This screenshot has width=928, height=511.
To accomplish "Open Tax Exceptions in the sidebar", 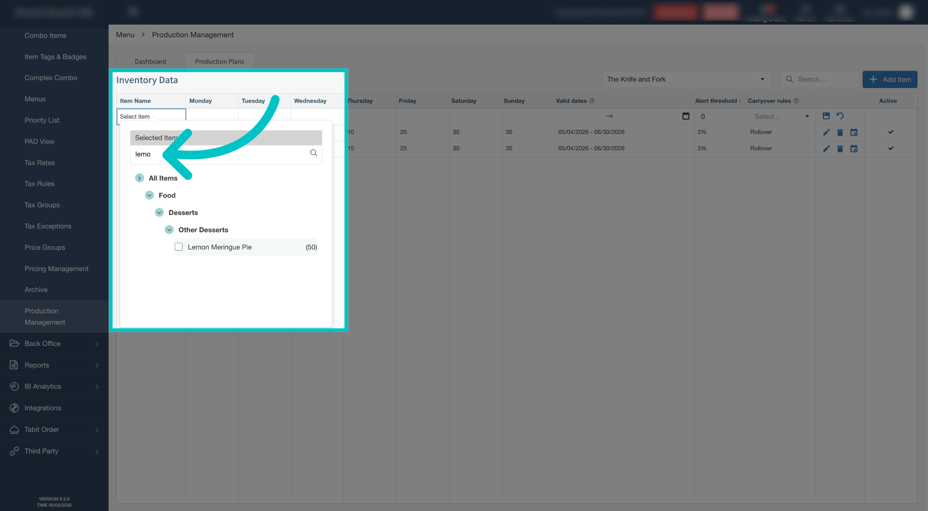I will [x=48, y=226].
